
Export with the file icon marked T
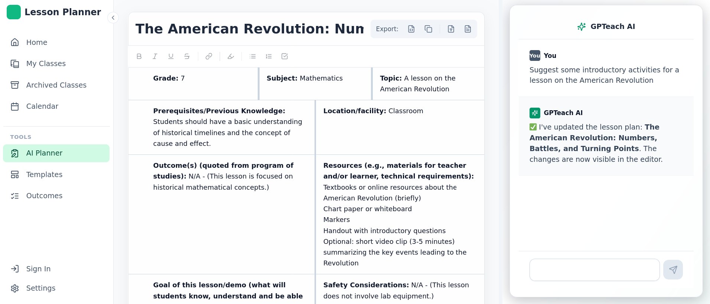click(x=451, y=29)
